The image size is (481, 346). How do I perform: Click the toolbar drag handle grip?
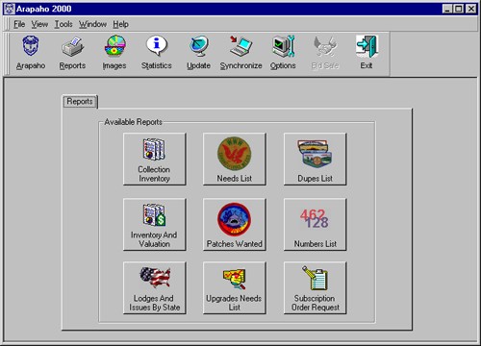pyautogui.click(x=8, y=54)
